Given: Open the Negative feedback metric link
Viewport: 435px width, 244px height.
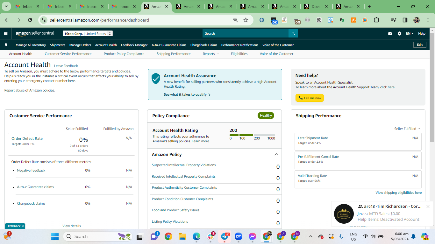Looking at the screenshot, I should click(31, 170).
